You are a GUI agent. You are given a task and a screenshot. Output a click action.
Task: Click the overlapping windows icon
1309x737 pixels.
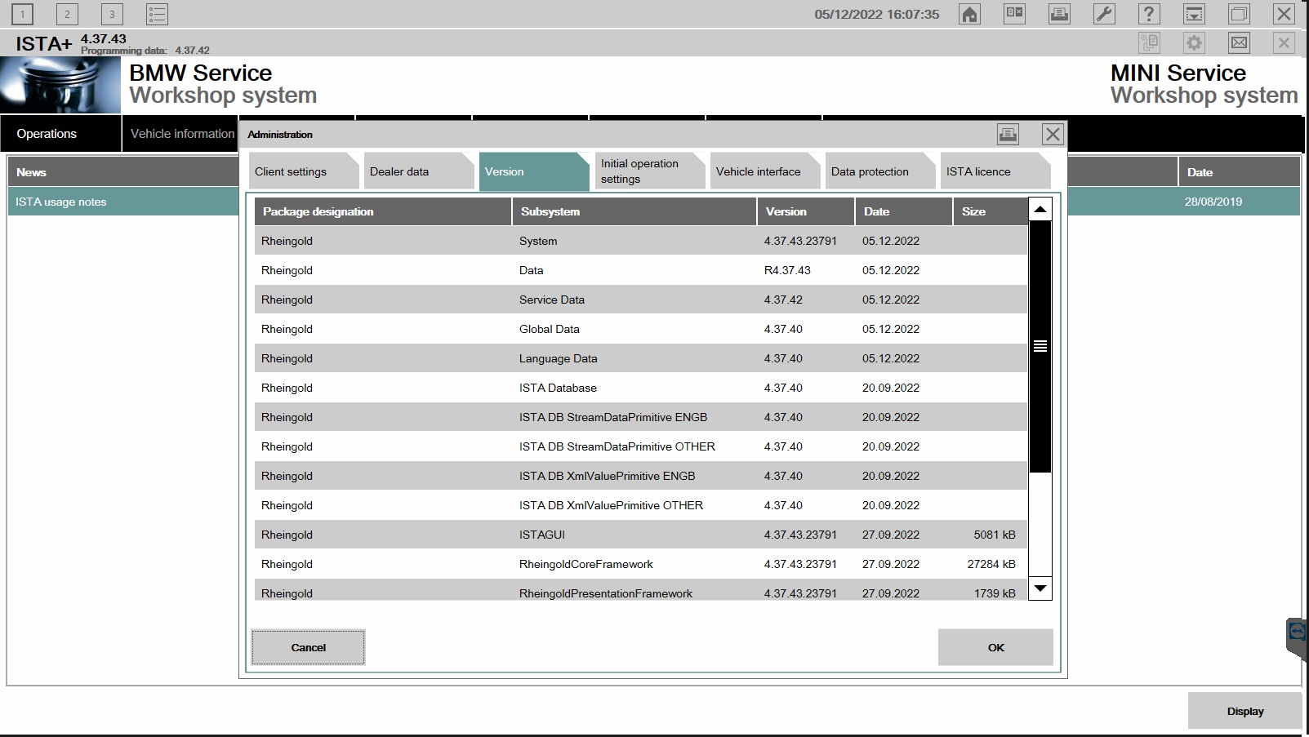click(x=1239, y=14)
